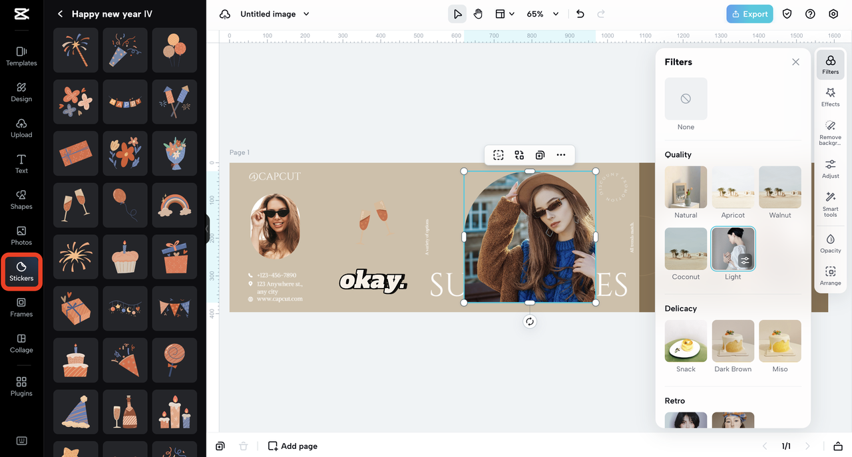Add the cupcake with candle sticker
This screenshot has width=852, height=457.
[125, 257]
